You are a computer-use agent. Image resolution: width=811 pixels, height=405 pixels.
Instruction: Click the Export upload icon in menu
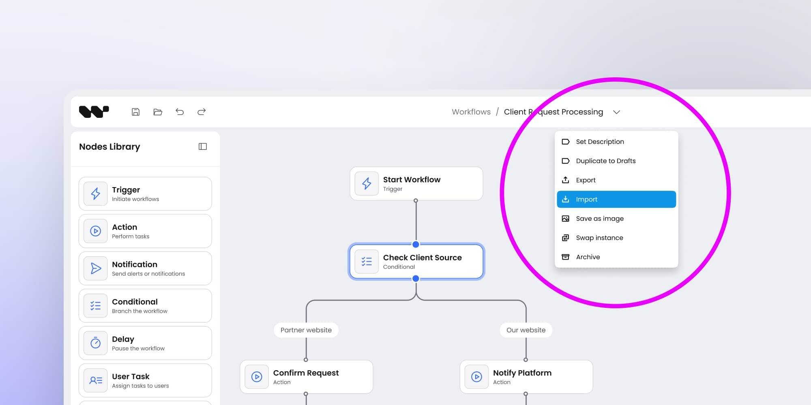pyautogui.click(x=565, y=180)
